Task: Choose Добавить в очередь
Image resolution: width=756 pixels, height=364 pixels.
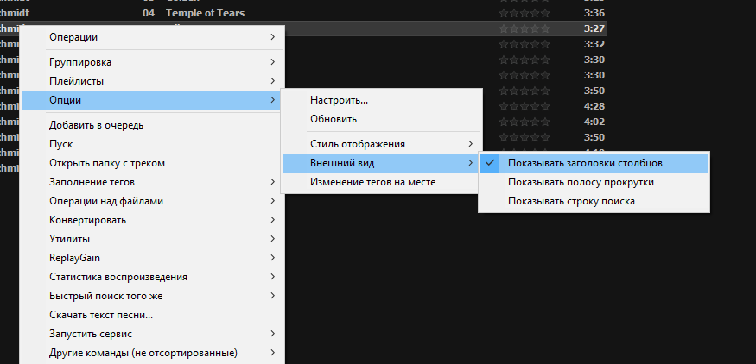Action: click(x=151, y=125)
